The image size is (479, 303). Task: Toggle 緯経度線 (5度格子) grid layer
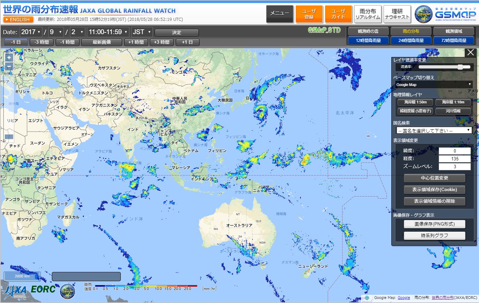pyautogui.click(x=415, y=111)
